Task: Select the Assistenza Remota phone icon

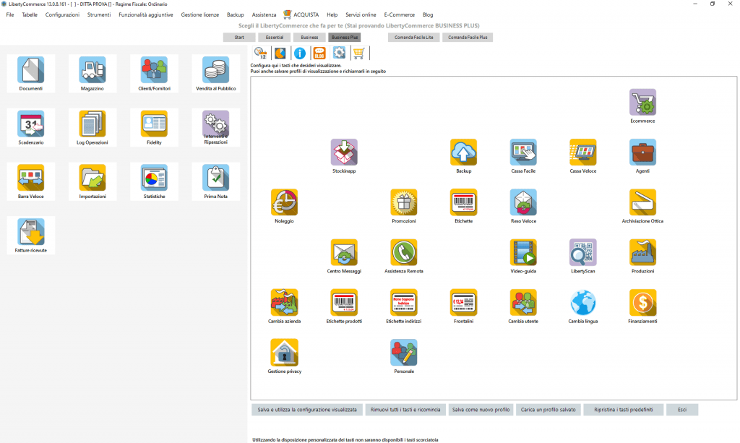Action: (404, 252)
